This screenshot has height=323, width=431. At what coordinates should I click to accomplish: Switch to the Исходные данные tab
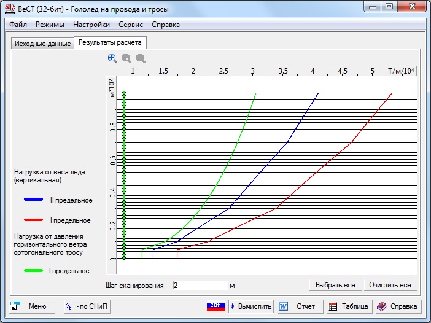pyautogui.click(x=41, y=43)
